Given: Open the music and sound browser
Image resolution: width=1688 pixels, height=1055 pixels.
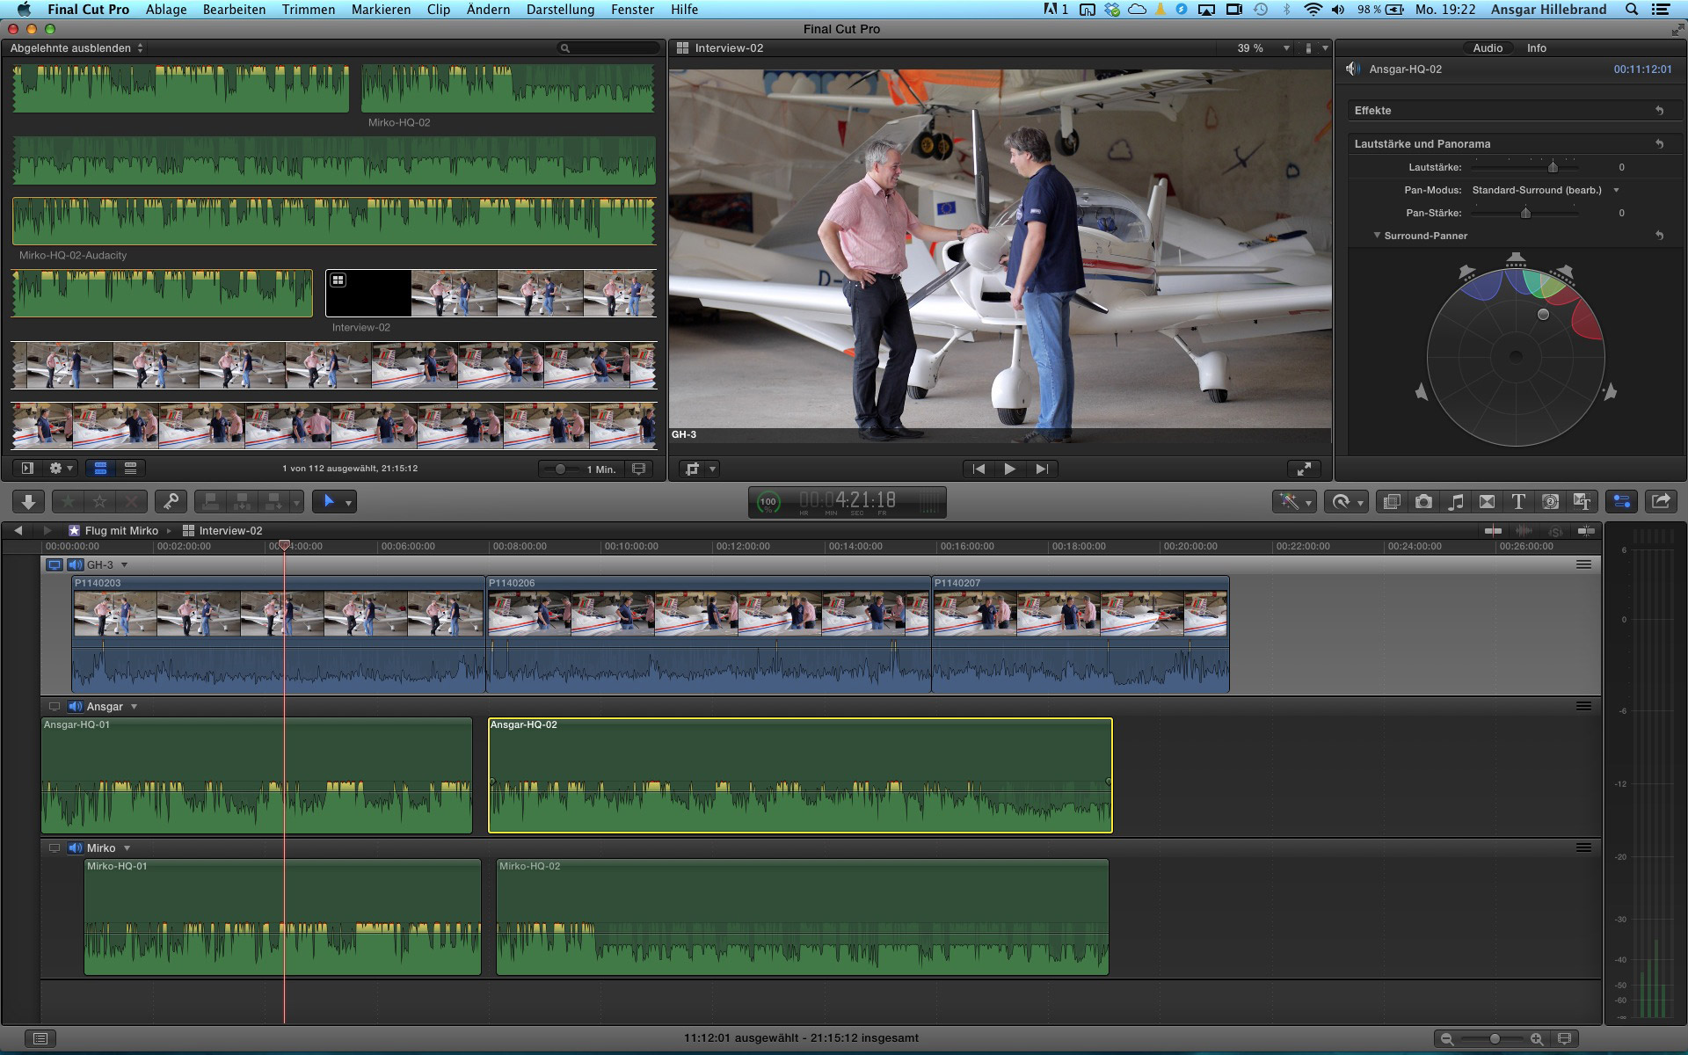Looking at the screenshot, I should click(x=1456, y=501).
